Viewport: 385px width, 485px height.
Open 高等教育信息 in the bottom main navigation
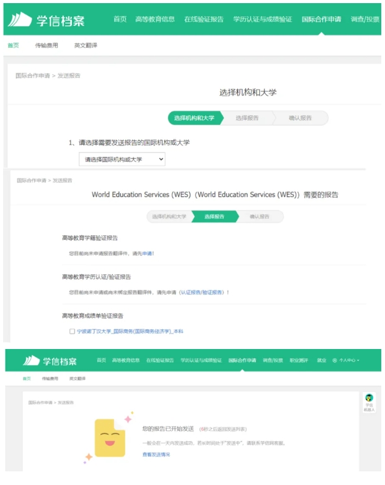[126, 360]
